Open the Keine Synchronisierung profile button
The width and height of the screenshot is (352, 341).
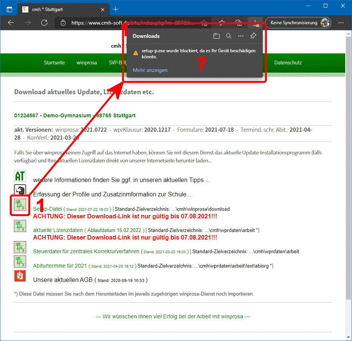pos(298,23)
